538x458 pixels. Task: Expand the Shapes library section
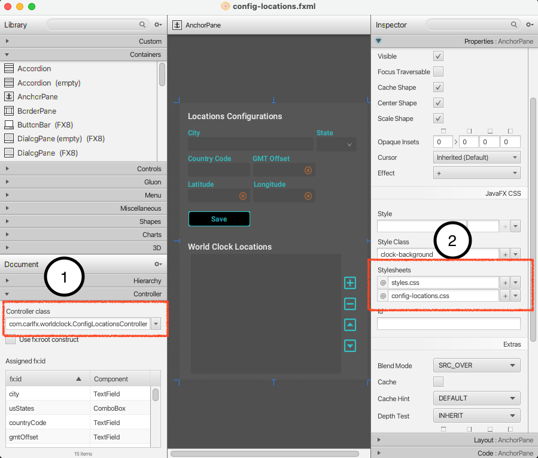(83, 222)
